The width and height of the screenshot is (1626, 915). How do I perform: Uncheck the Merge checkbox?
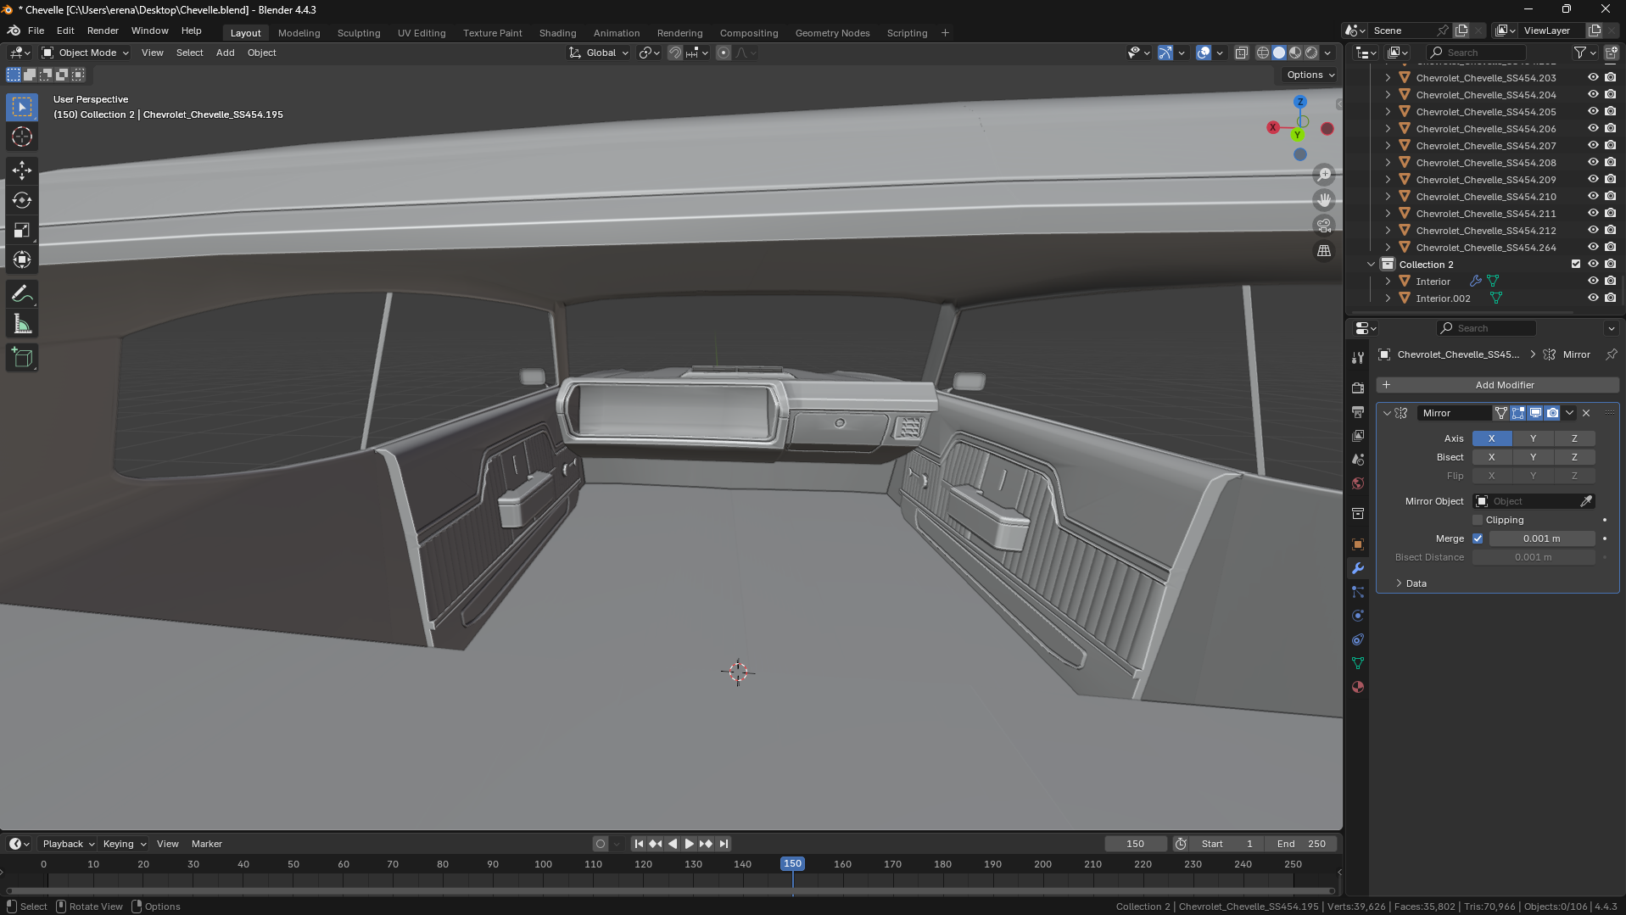click(1478, 538)
